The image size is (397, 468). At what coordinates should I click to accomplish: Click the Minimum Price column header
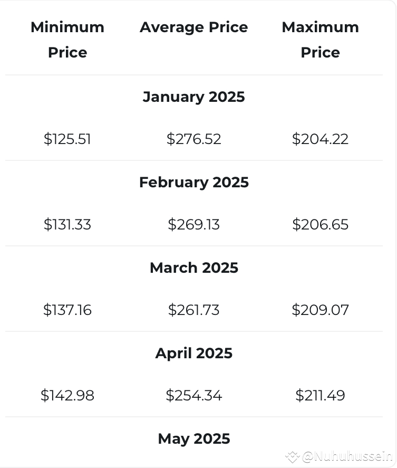click(67, 40)
